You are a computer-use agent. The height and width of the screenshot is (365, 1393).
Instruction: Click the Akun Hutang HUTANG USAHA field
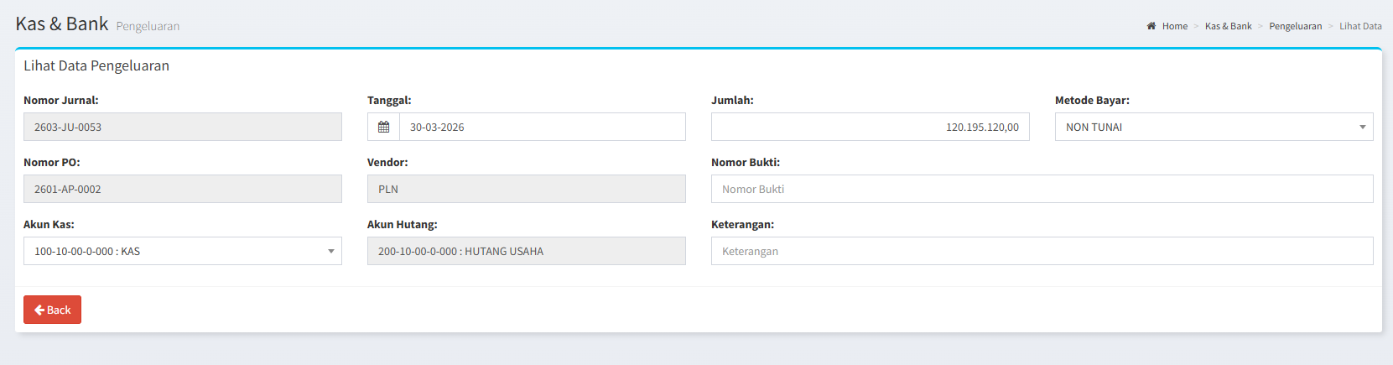click(526, 252)
